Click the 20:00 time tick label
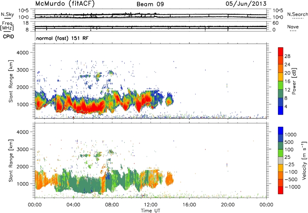 tap(228, 205)
